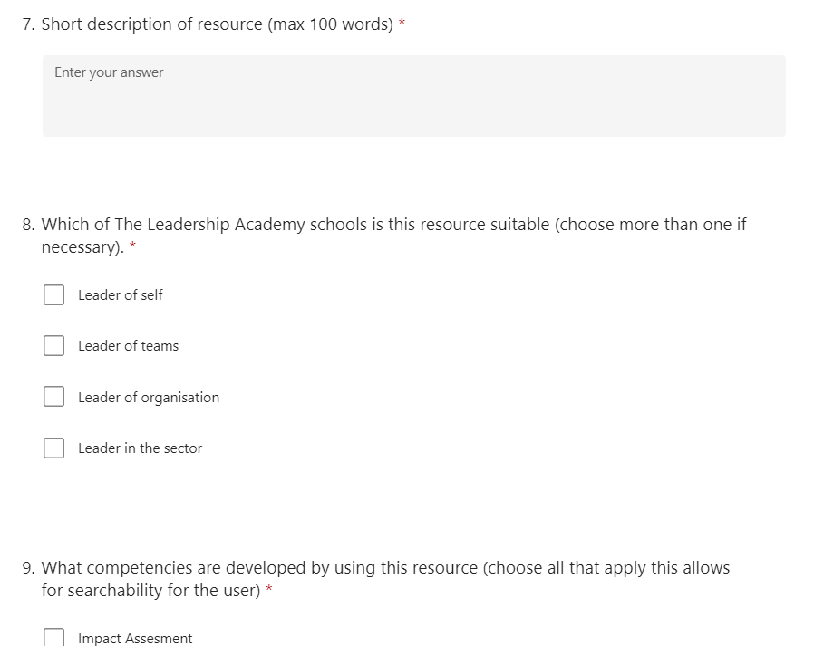Tick the Leader of teams checkbox
Screen dimensions: 814x646
[54, 345]
